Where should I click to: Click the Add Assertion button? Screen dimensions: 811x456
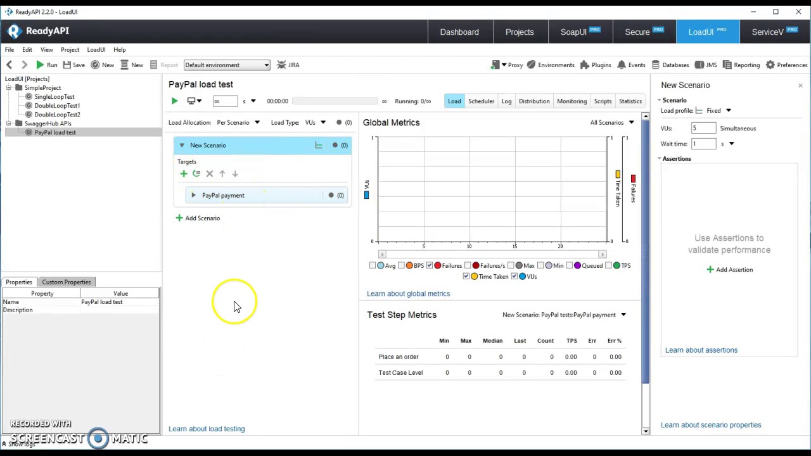(x=729, y=270)
